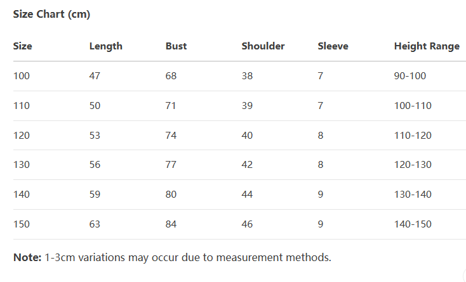
Task: Click the Sleeve column header
Action: [x=333, y=46]
